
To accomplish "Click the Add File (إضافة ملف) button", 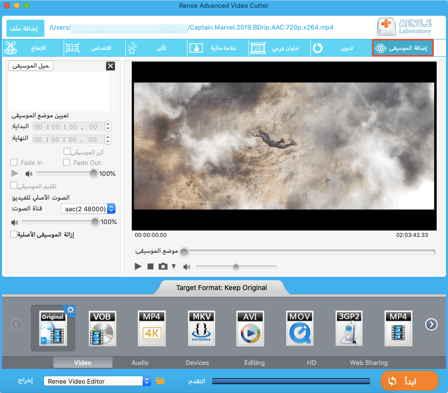I will coord(25,28).
